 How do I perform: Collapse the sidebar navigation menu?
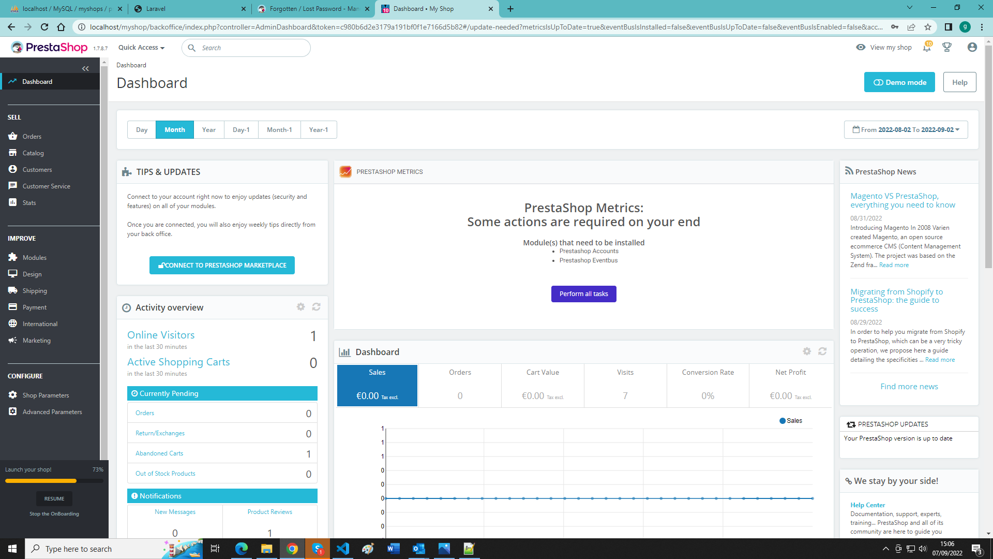point(85,68)
